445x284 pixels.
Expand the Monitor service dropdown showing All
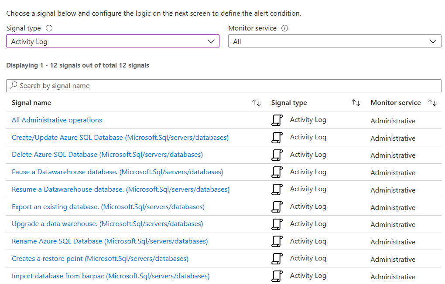[334, 41]
